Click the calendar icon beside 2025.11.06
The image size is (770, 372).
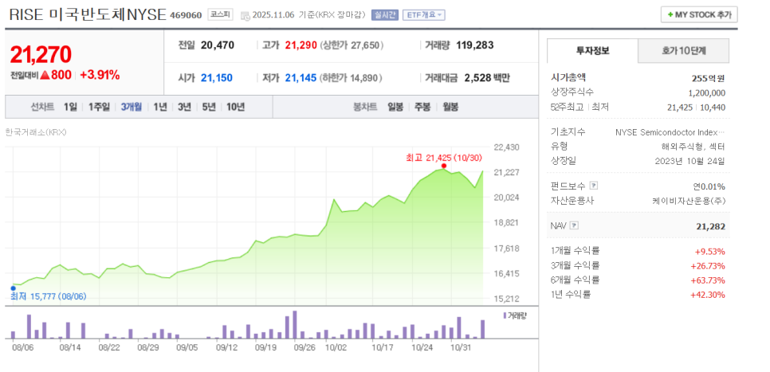point(244,15)
